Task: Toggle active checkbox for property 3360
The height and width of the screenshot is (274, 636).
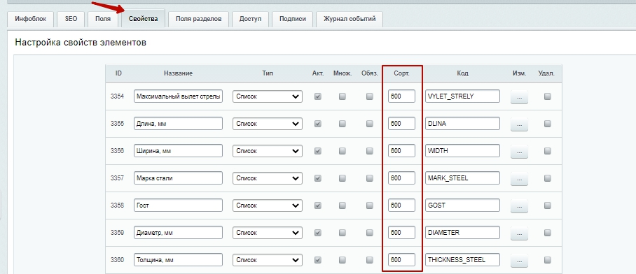Action: [x=318, y=260]
